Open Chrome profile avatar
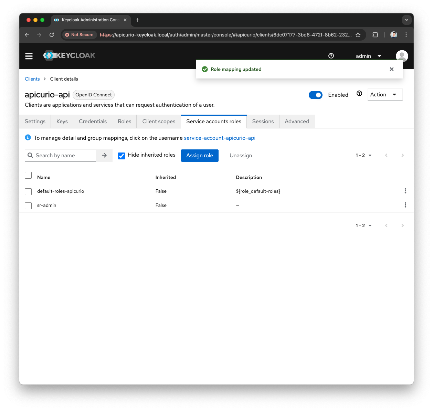Screen dimensions: 433x410 click(x=394, y=35)
